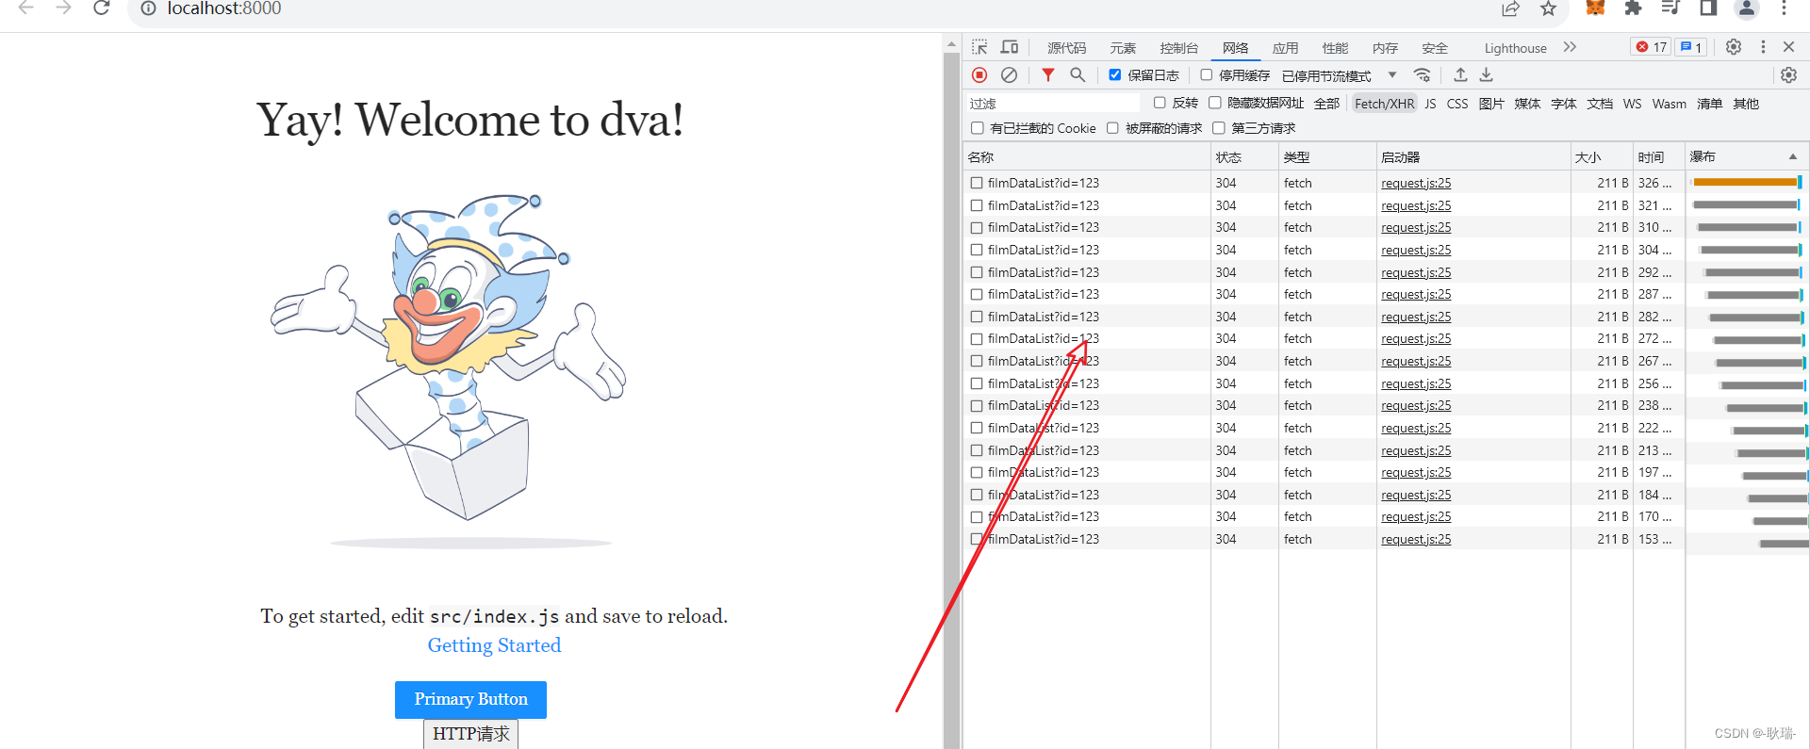Image resolution: width=1810 pixels, height=749 pixels.
Task: Uncheck the 保留日志 checkbox
Action: click(x=1115, y=75)
